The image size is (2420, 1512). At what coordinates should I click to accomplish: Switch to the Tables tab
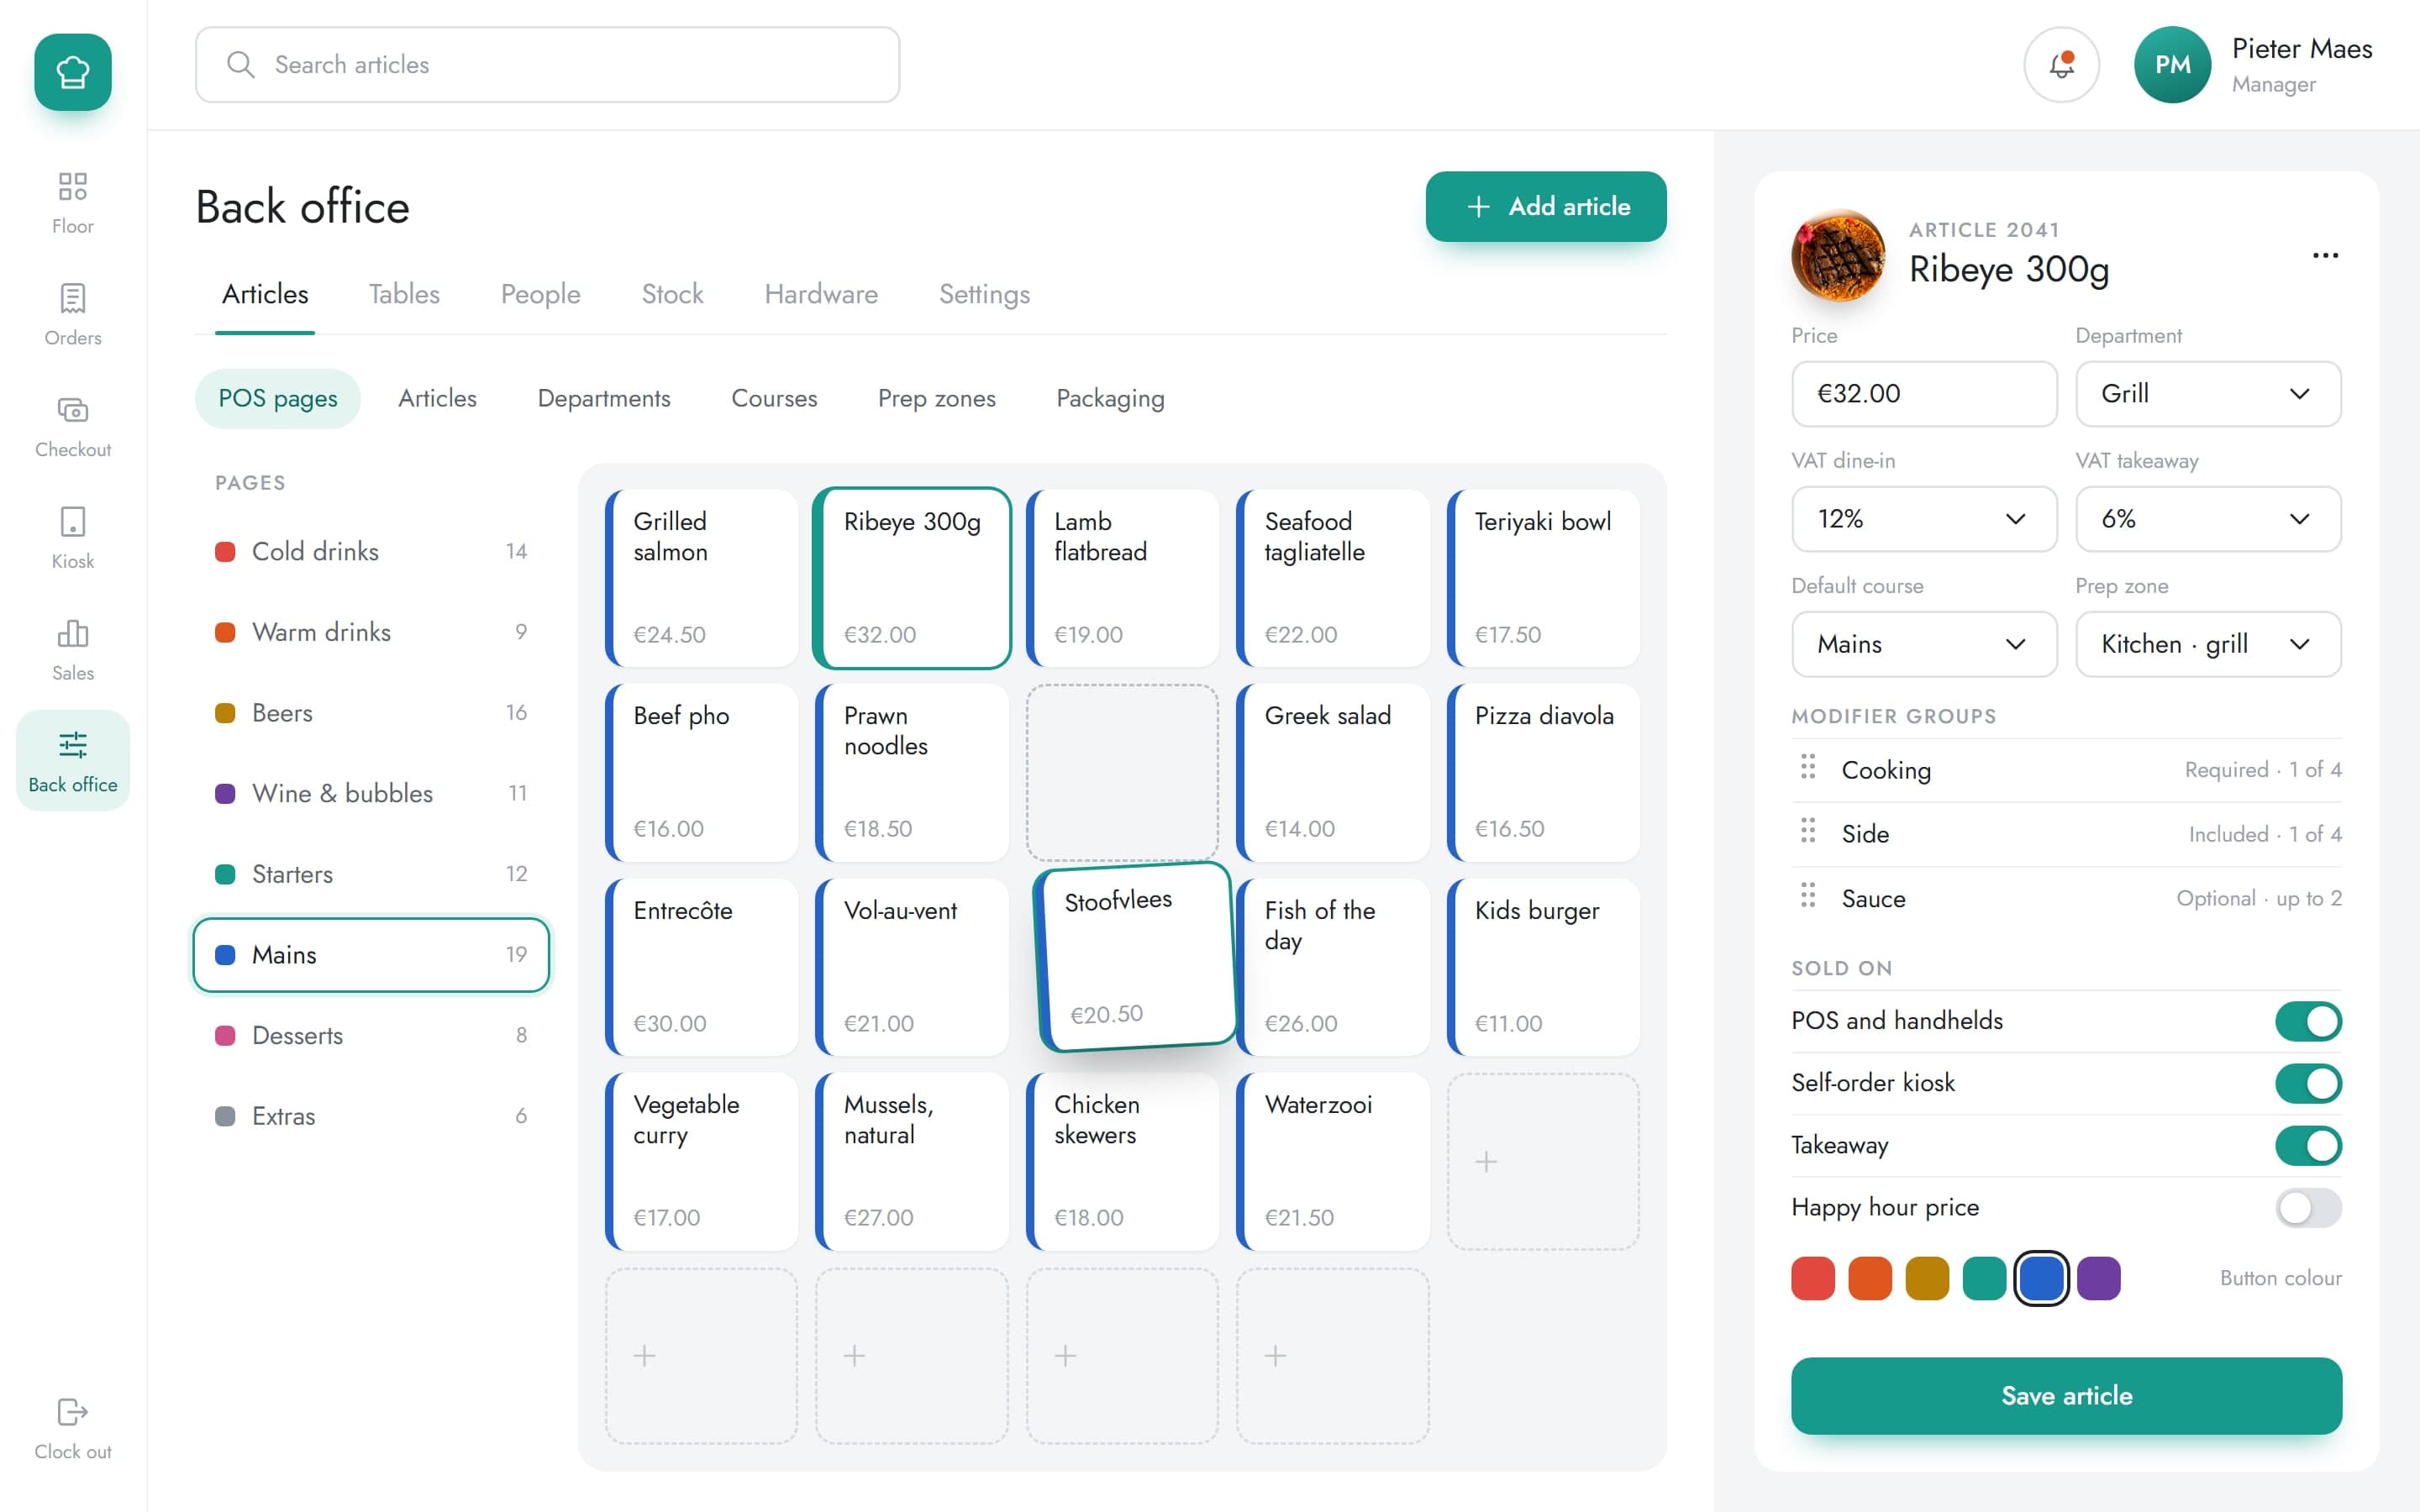tap(404, 294)
